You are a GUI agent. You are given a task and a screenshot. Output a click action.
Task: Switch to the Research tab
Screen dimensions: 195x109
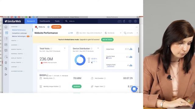(x=31, y=21)
